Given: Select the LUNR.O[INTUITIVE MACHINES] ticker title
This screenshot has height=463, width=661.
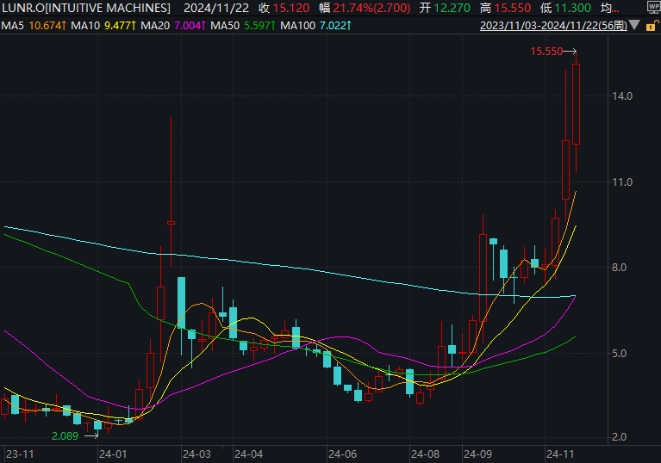Looking at the screenshot, I should click(x=86, y=8).
